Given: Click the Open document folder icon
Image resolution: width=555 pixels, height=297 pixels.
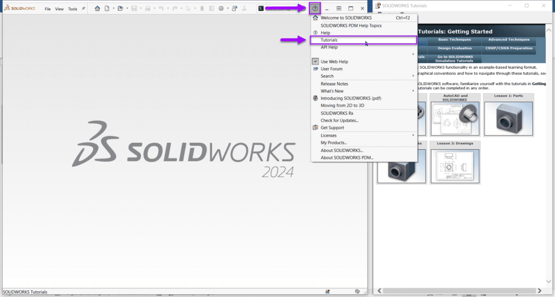Looking at the screenshot, I should (120, 9).
